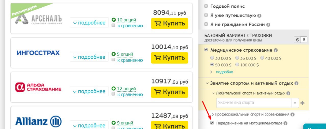The width and height of the screenshot is (326, 129).
Task: Uncheck 'Медицинское страхование' checkbox
Action: click(206, 50)
